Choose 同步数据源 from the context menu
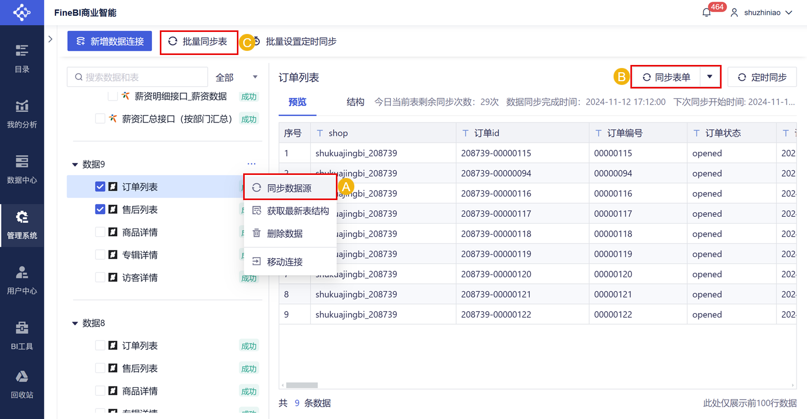Image resolution: width=807 pixels, height=419 pixels. (x=290, y=188)
